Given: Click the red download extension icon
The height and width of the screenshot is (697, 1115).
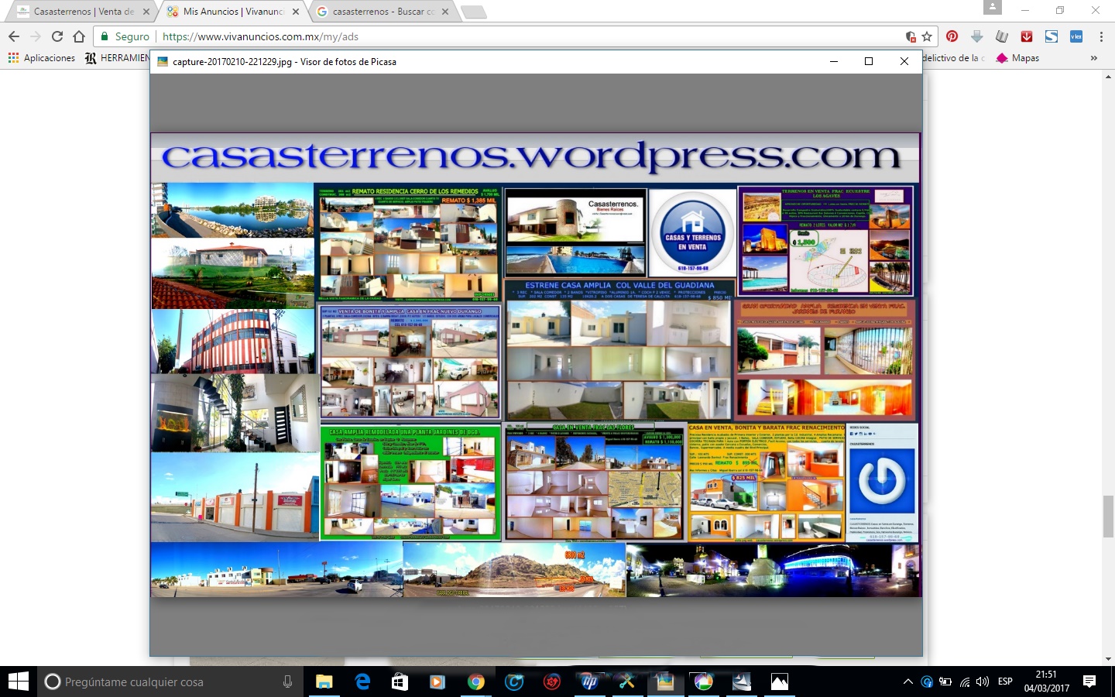Looking at the screenshot, I should [1027, 36].
